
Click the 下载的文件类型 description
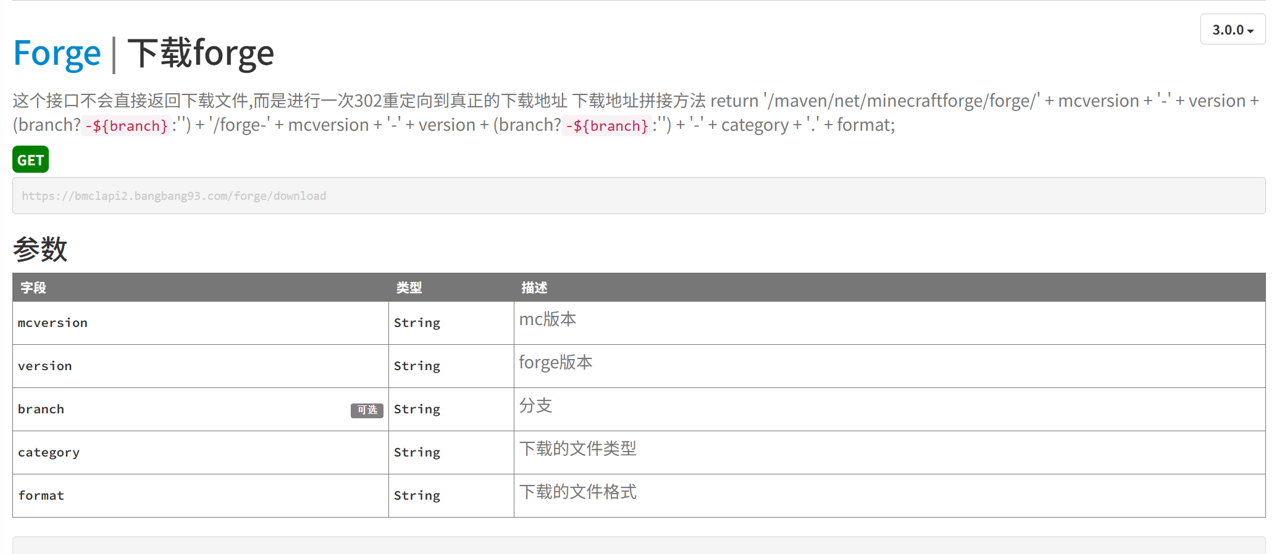(x=577, y=449)
